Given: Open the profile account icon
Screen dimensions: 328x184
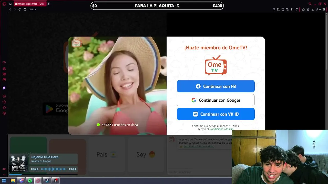Looking at the screenshot, I should (308, 9).
